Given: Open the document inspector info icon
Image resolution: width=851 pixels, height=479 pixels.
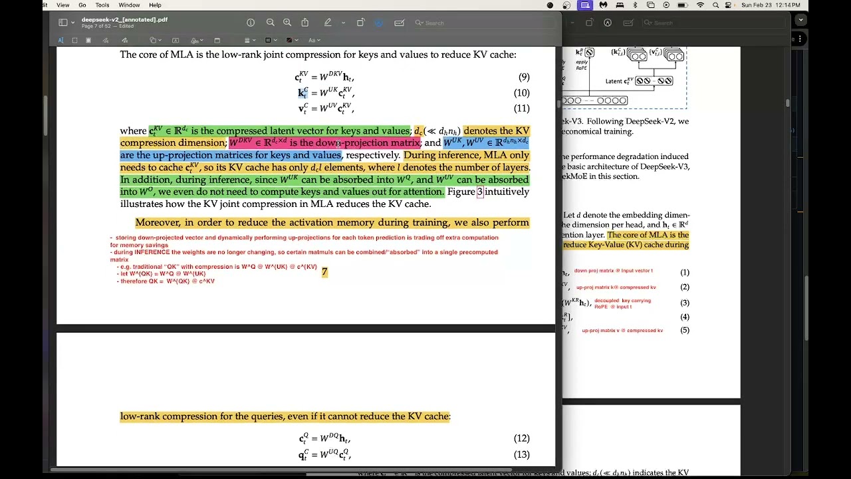Looking at the screenshot, I should [251, 23].
